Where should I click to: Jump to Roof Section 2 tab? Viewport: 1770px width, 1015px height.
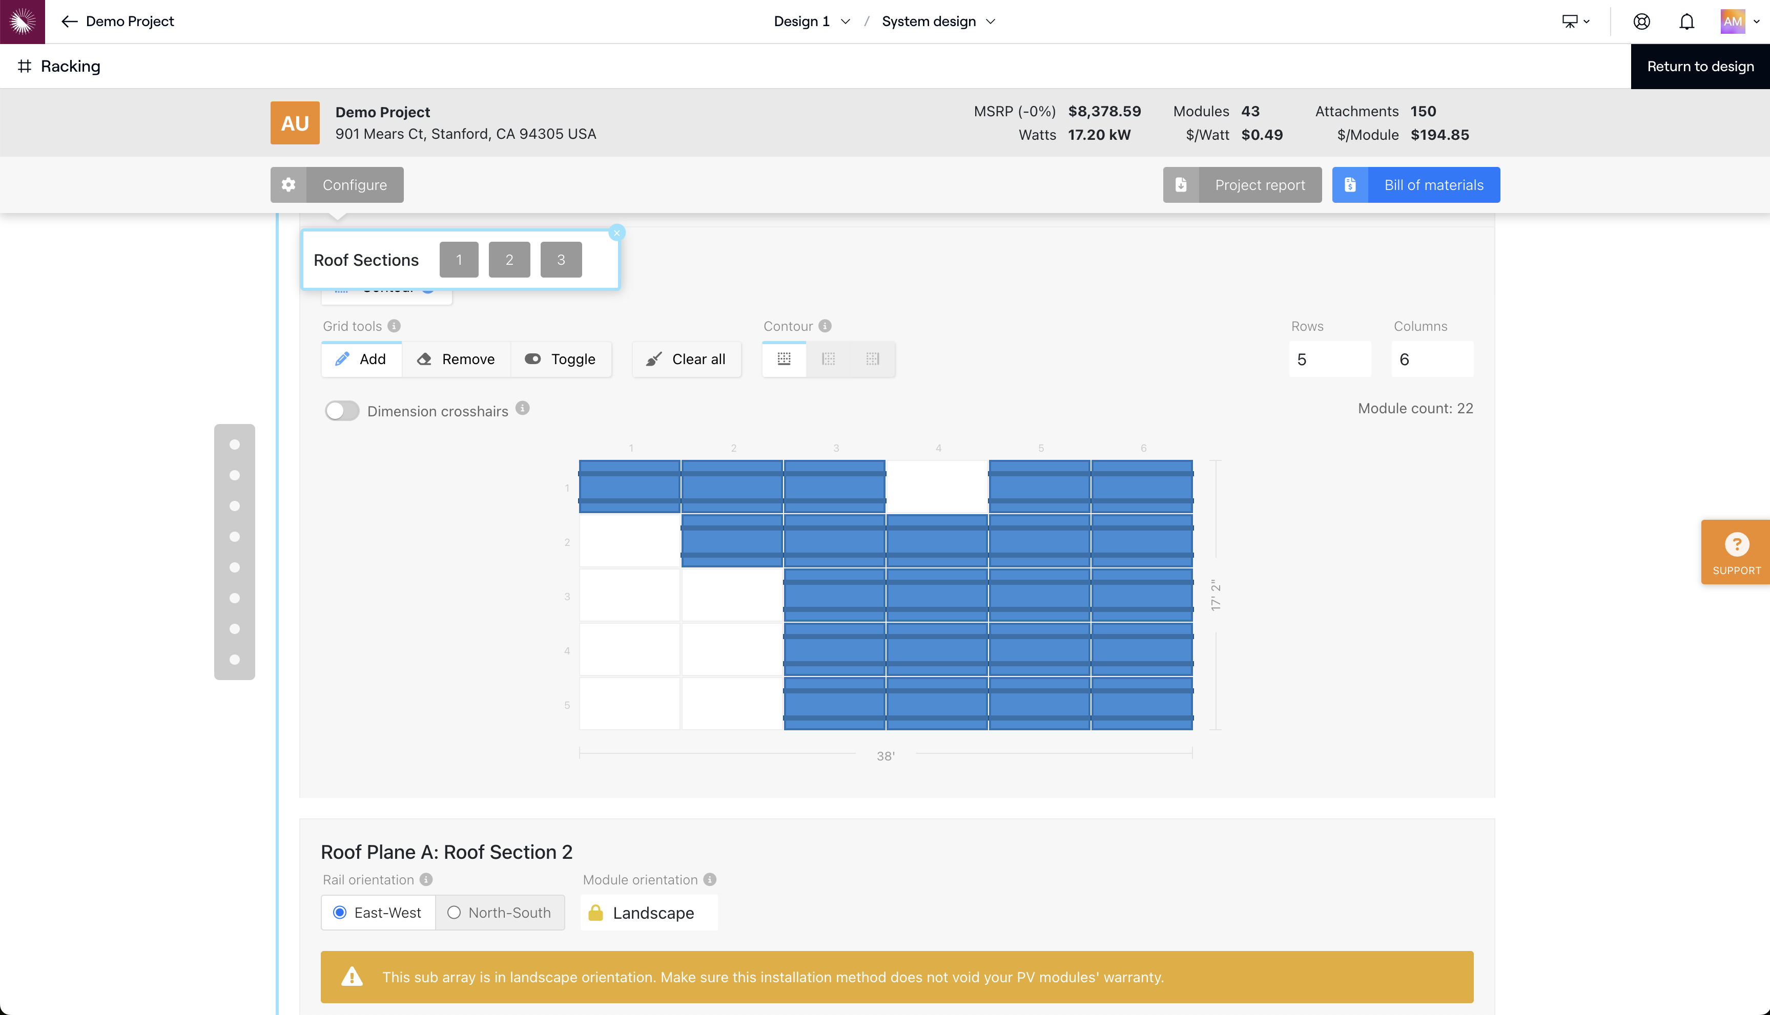[509, 260]
